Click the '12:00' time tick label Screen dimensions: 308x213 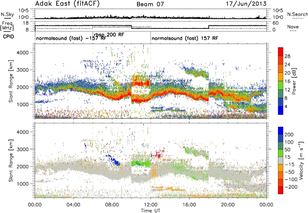(151, 205)
